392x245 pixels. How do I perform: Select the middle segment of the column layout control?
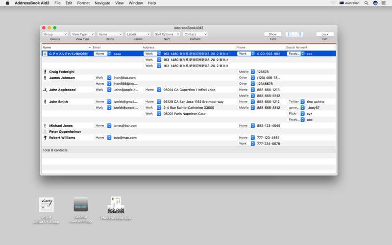click(294, 34)
